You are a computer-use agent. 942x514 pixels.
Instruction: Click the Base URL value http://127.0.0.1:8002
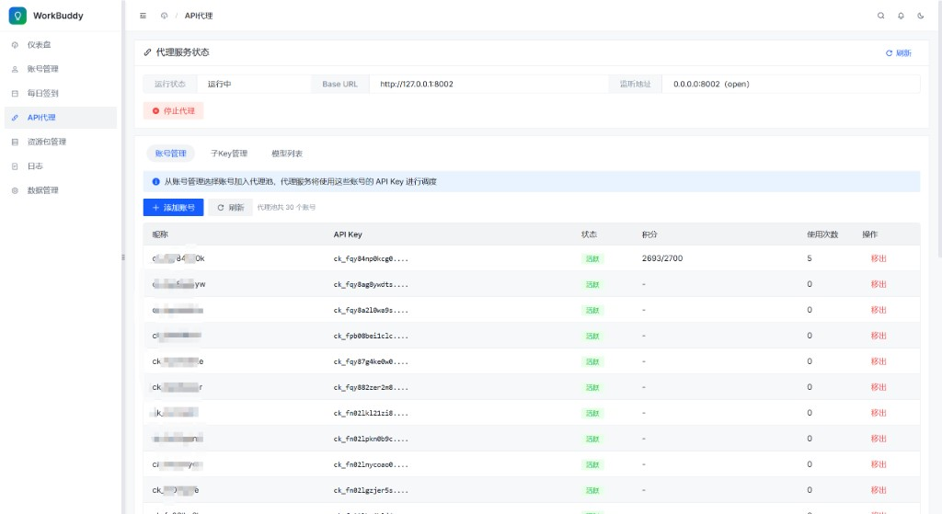pyautogui.click(x=417, y=84)
